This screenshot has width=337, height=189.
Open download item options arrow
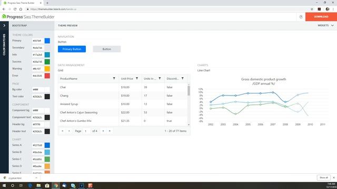point(36,178)
